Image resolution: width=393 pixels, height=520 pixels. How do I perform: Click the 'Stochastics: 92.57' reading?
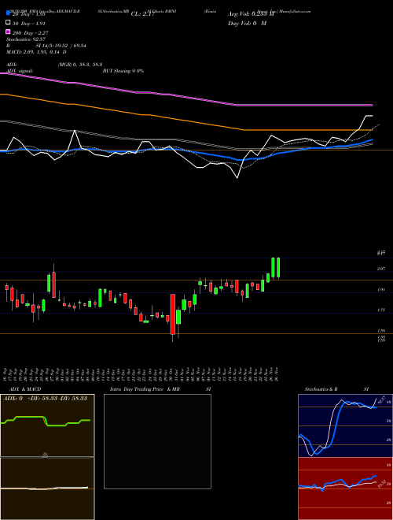tap(26, 39)
